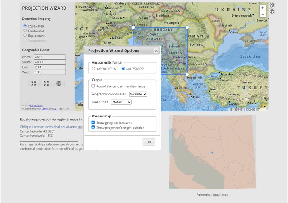Screen dimensions: 288x203
Task: Select the Conformal distortion property
Action: coord(25,31)
